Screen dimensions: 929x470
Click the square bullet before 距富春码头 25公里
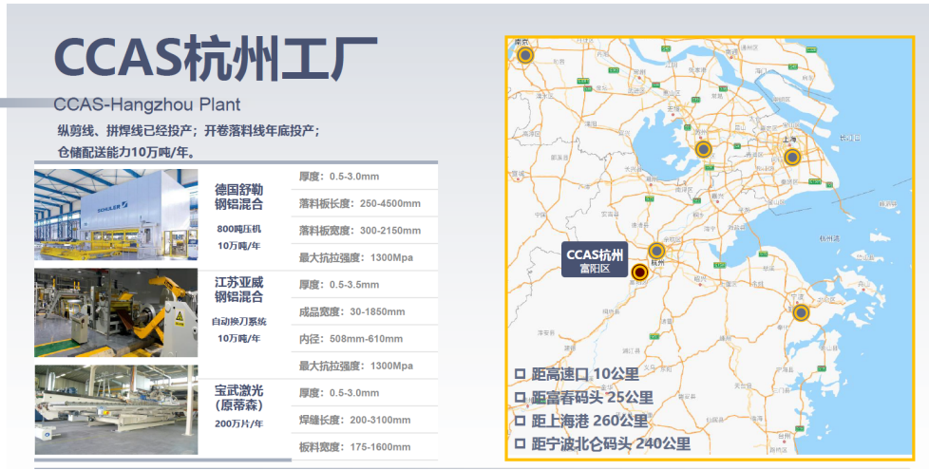click(x=521, y=397)
